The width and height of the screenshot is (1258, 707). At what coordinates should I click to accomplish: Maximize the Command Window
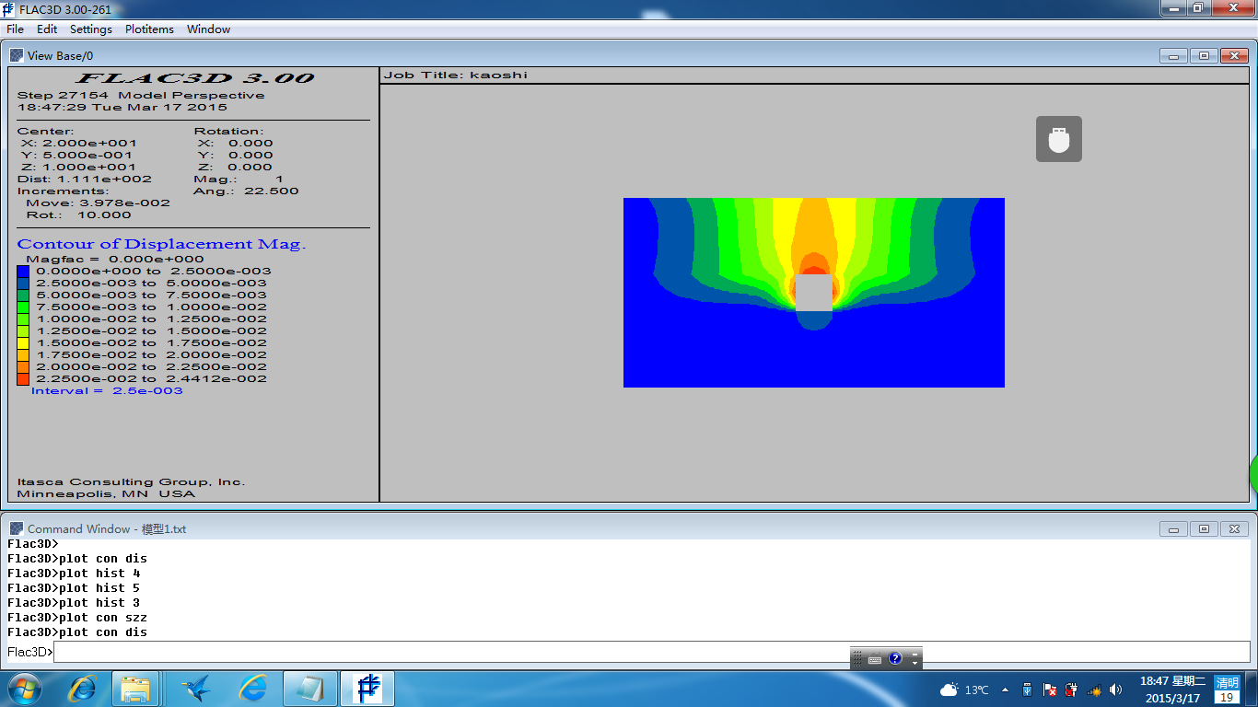tap(1204, 528)
